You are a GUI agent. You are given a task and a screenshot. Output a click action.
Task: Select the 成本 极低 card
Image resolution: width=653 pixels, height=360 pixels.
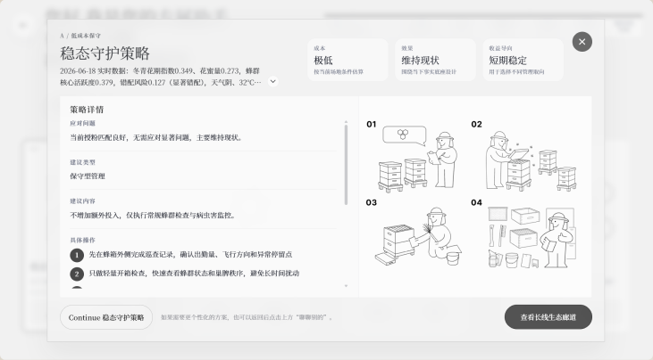tap(347, 60)
